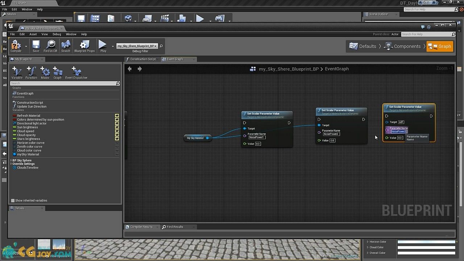Click Value pin on NoisePower1 node

coord(245,144)
